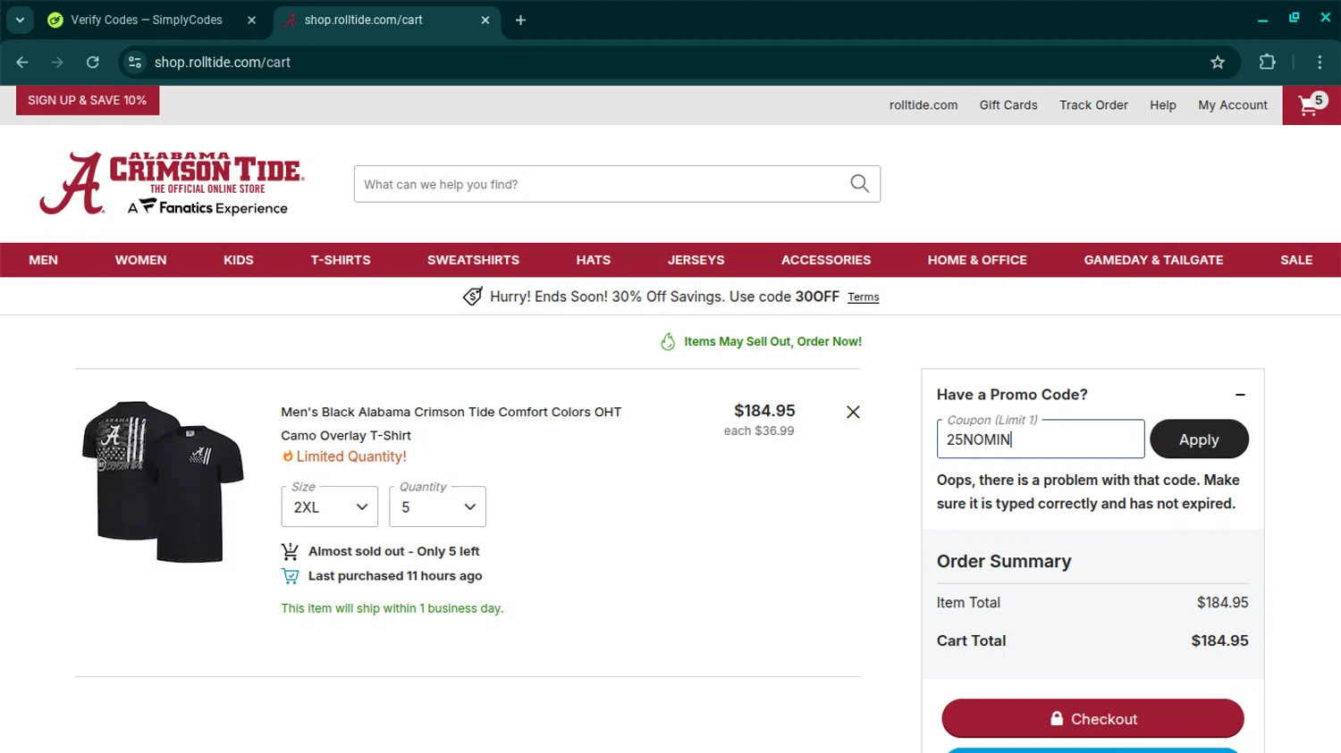1341x753 pixels.
Task: Open the promo Terms link
Action: [x=864, y=297]
